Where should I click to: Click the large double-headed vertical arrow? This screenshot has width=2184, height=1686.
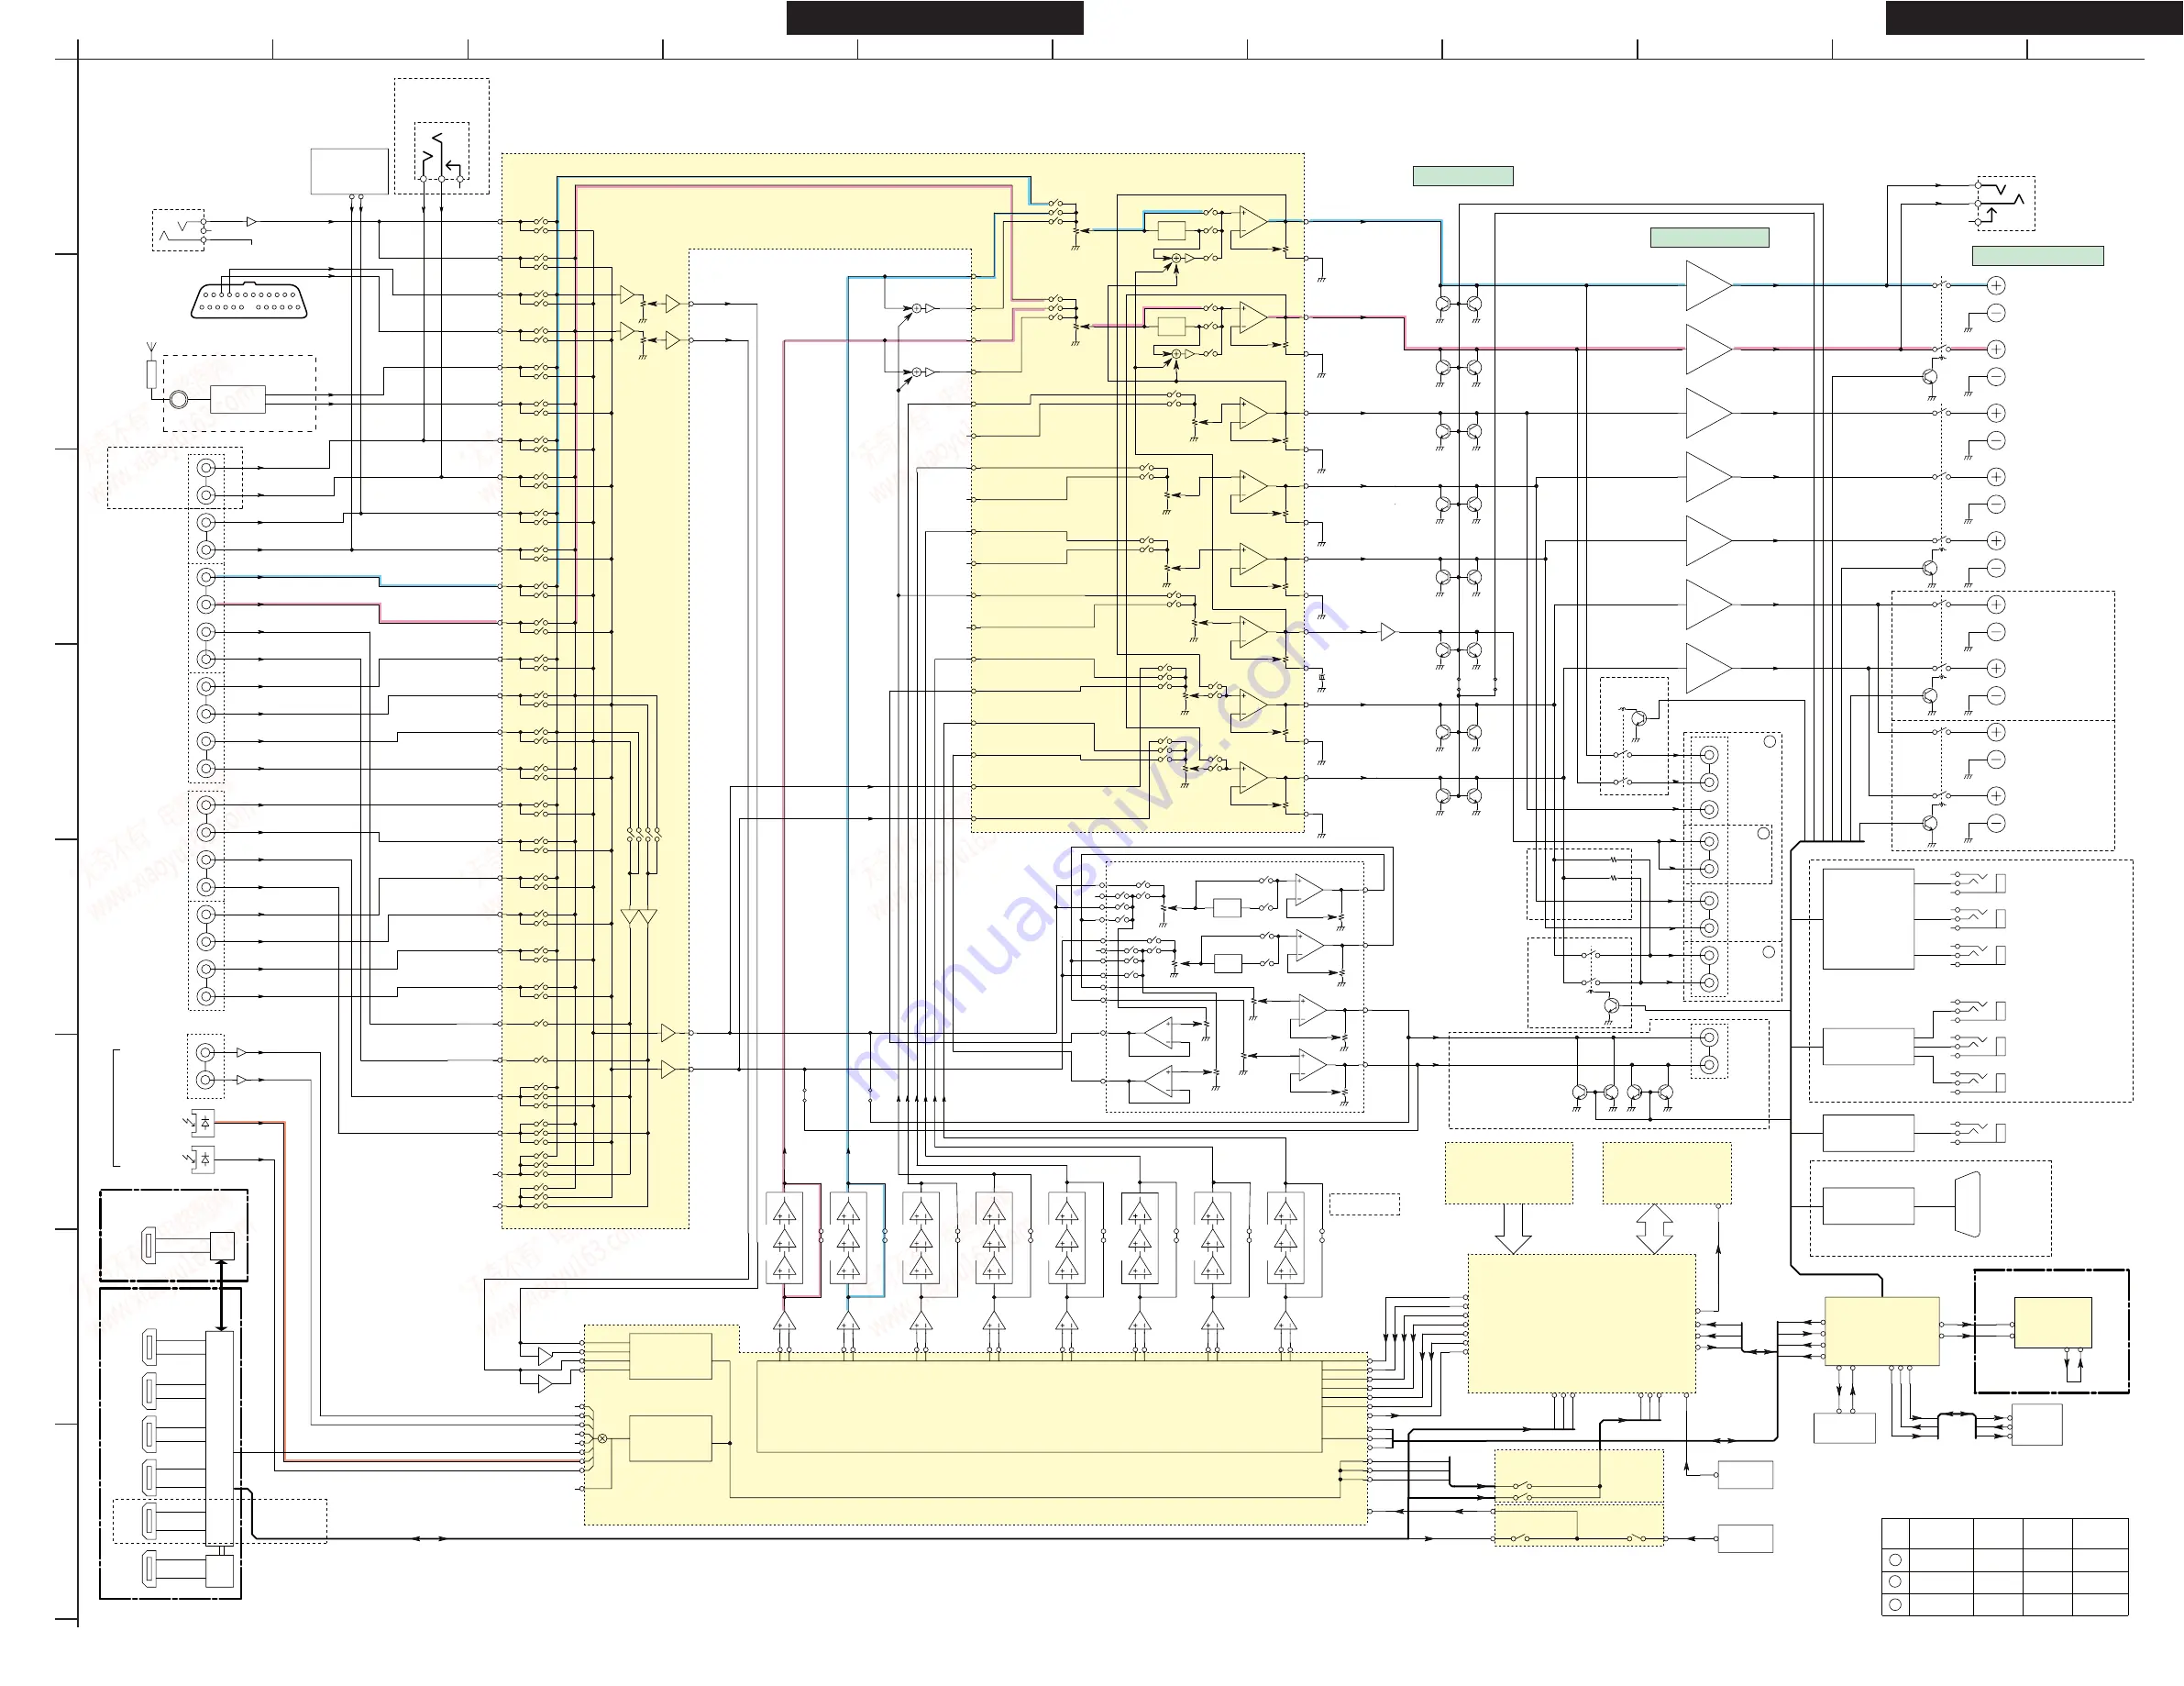pyautogui.click(x=1654, y=1229)
